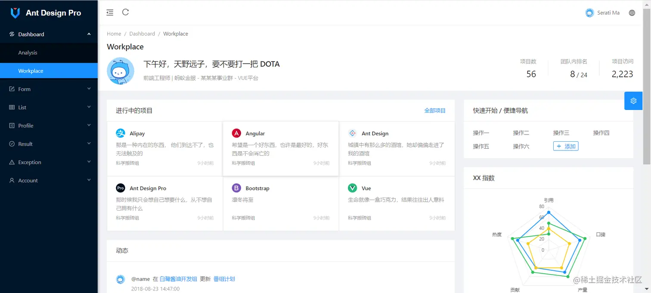Click quick link 操作二
This screenshot has width=651, height=293.
coord(521,133)
